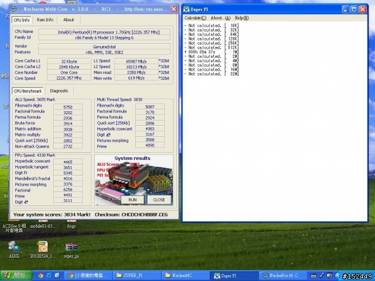Click the Nuclearus Multi Core title bar icon

[13, 9]
